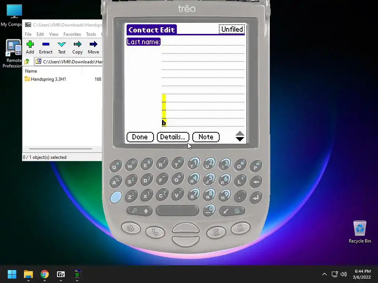This screenshot has height=283, width=378.
Task: Click the 'Last name:' label
Action: (144, 42)
